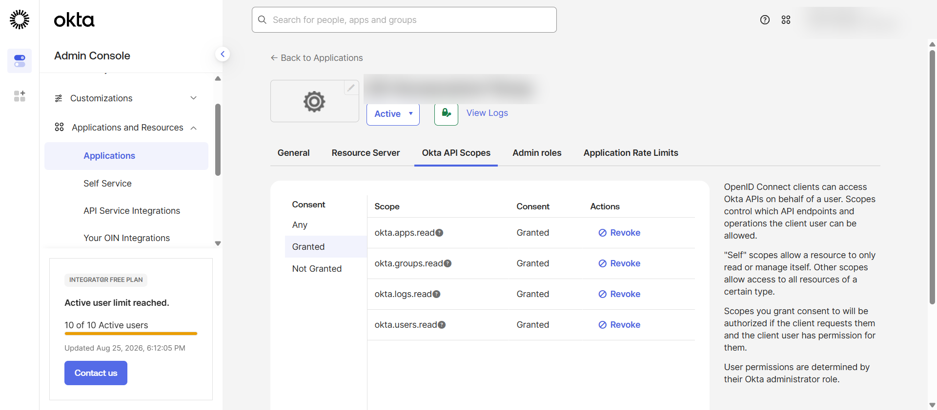Open the apps grid icon in header

(786, 19)
